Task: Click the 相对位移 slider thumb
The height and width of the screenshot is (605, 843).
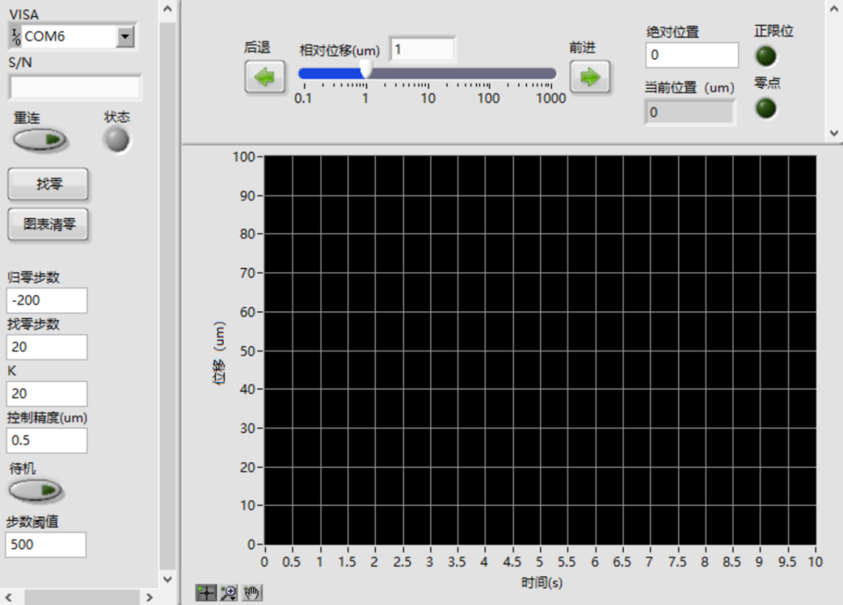Action: [366, 71]
